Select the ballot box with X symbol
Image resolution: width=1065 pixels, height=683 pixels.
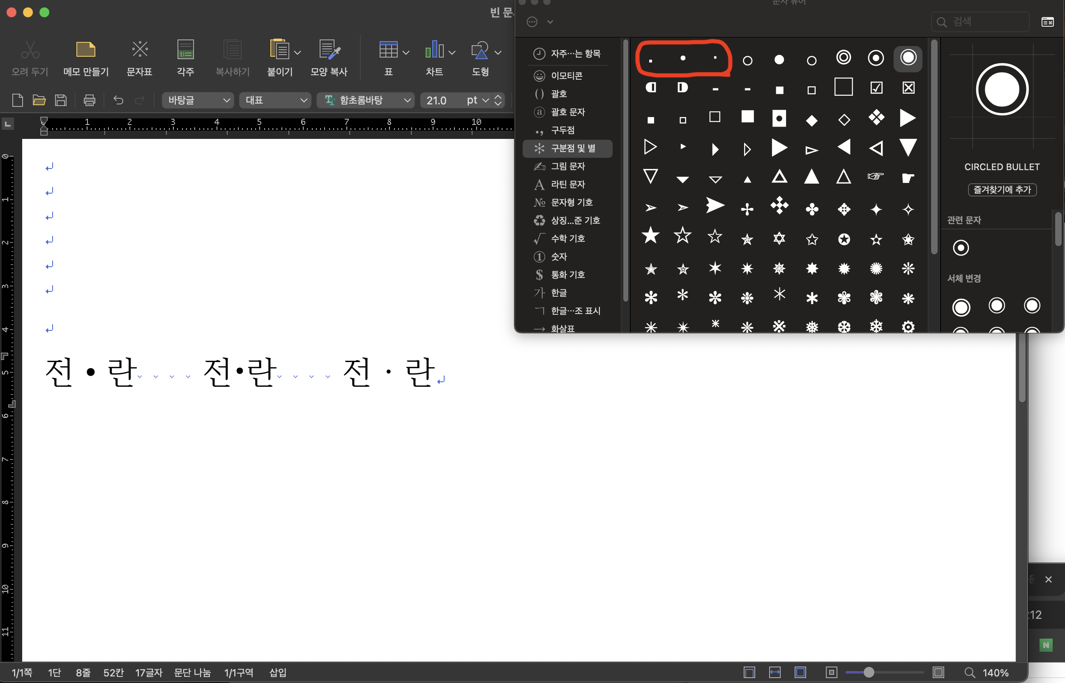click(x=908, y=88)
